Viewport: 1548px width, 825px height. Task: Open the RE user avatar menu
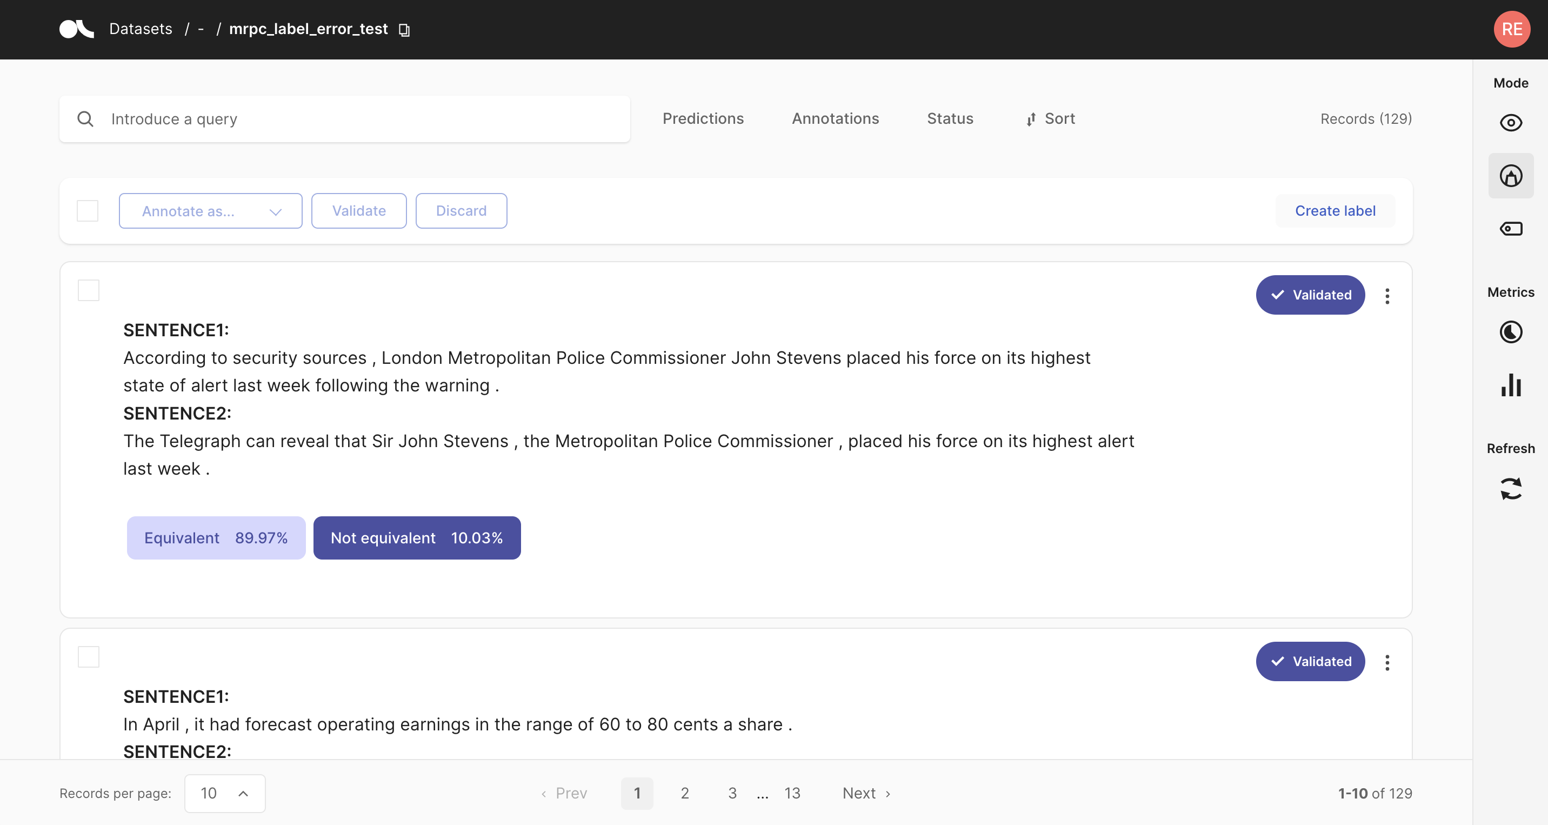point(1512,29)
